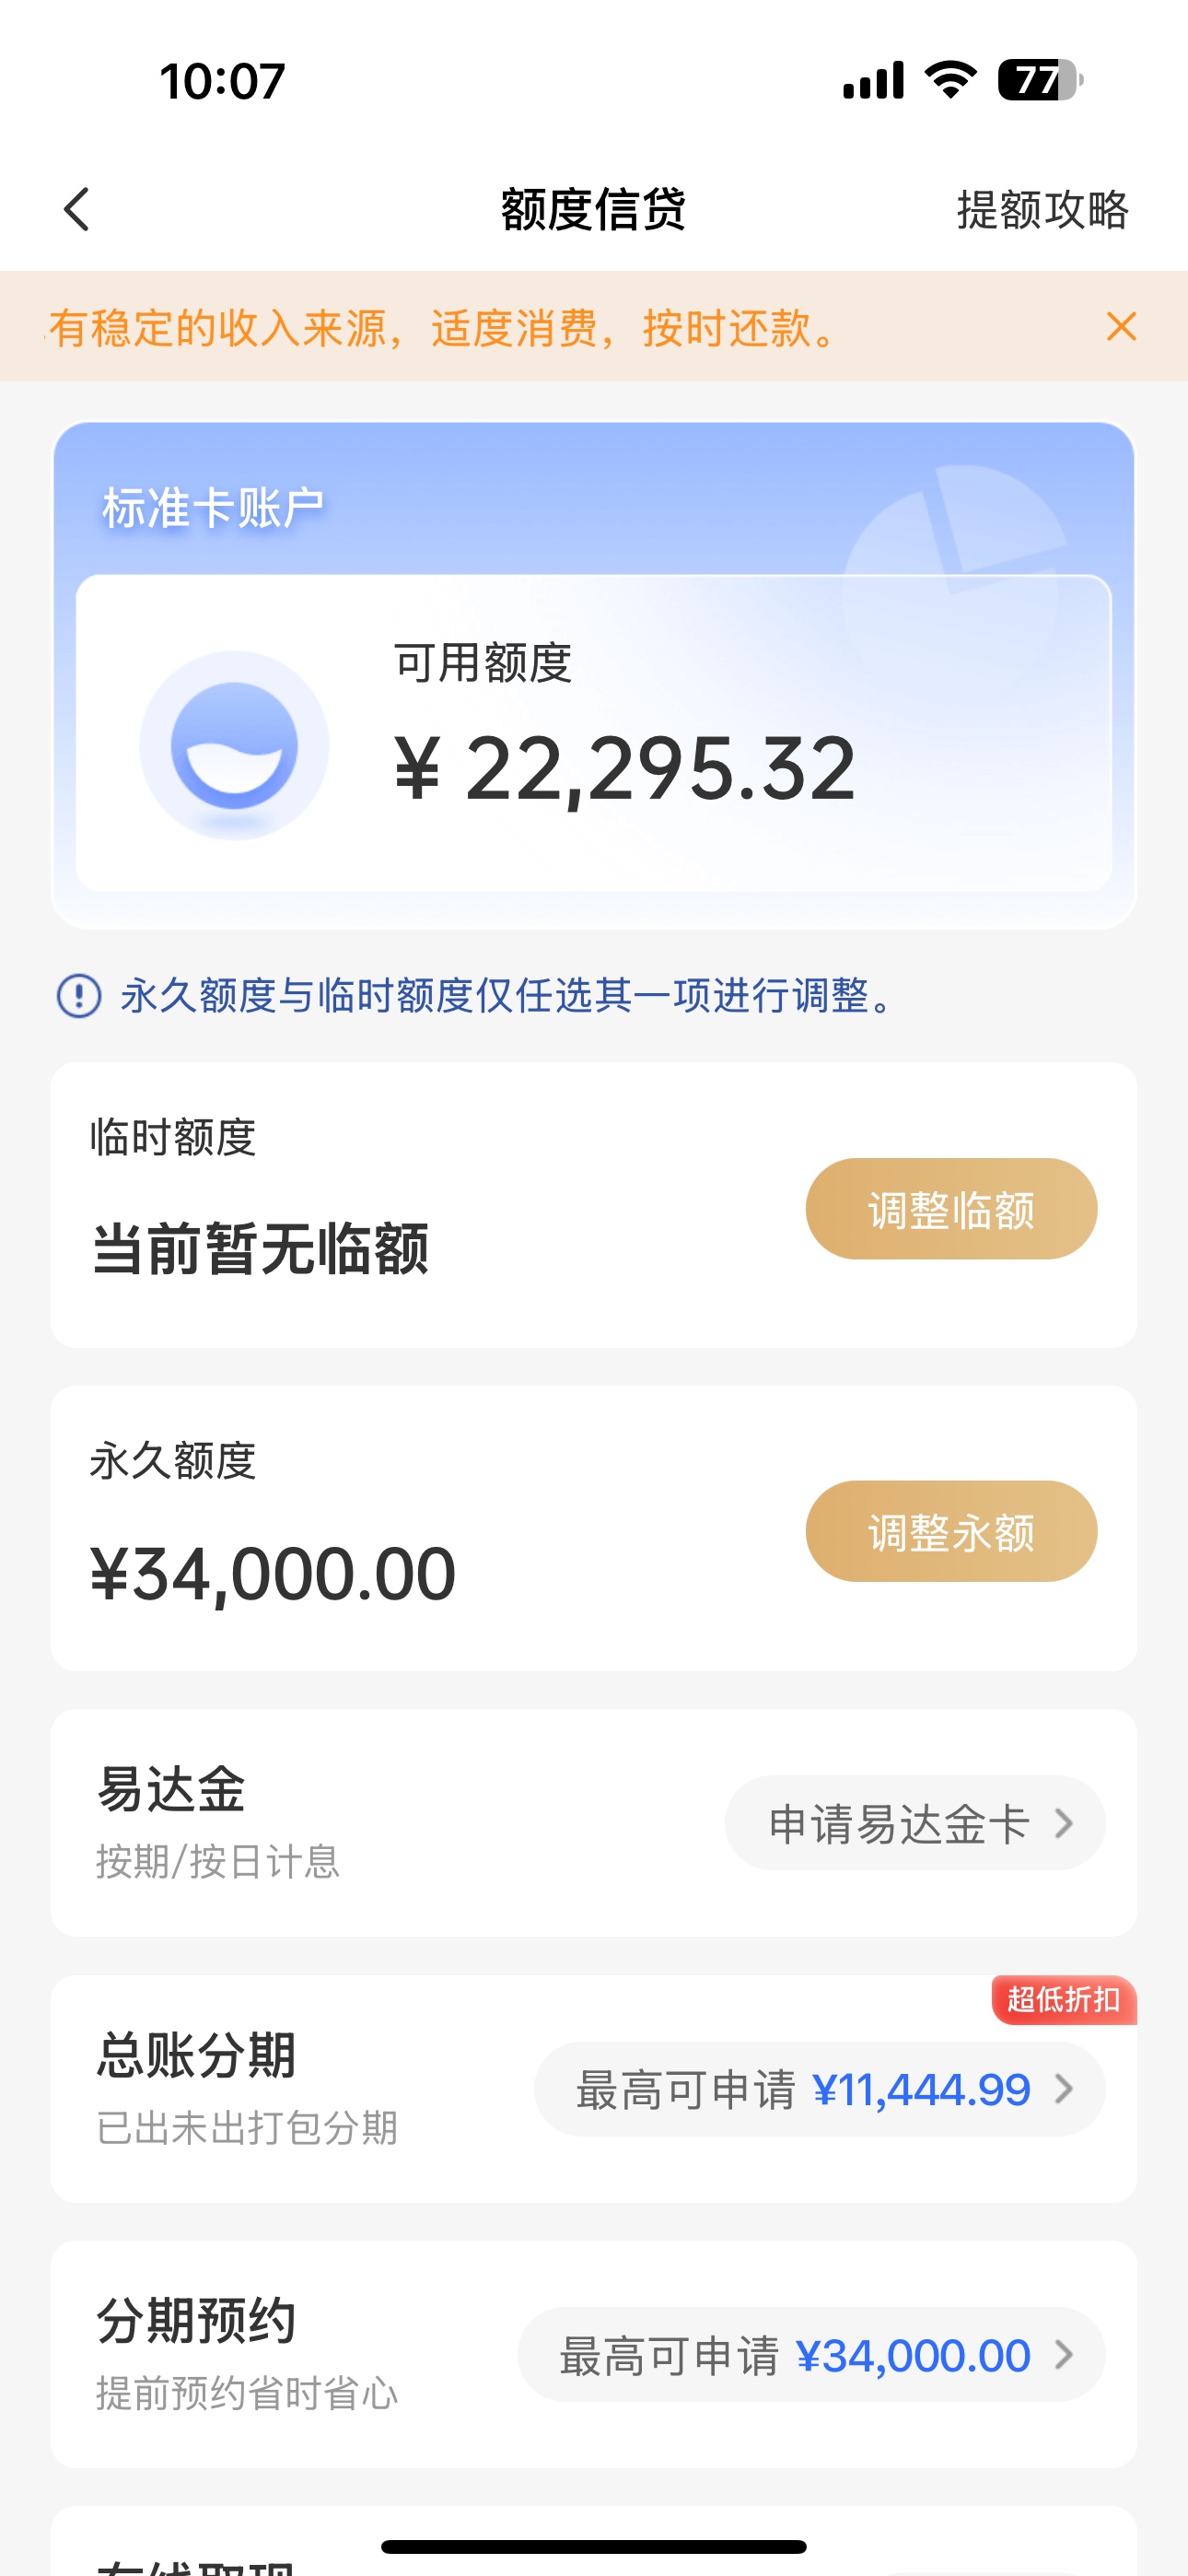Expand 总账分期 最高可申请 ¥11,444.99
This screenshot has height=2576, width=1188.
(820, 2089)
